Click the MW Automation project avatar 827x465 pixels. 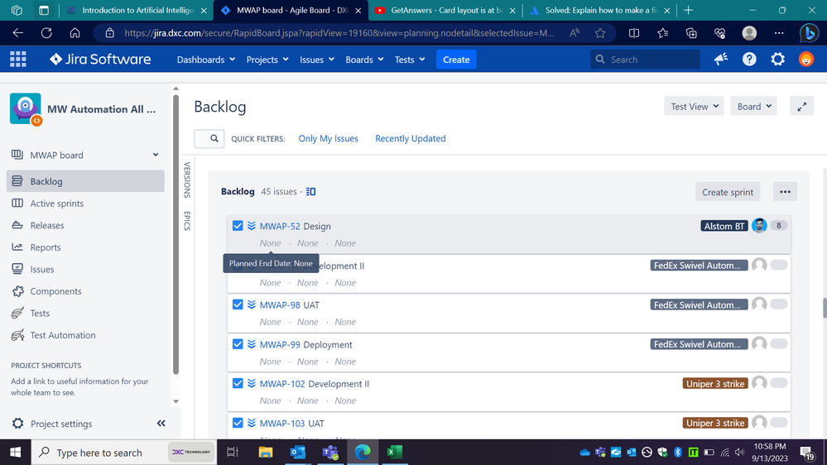26,109
